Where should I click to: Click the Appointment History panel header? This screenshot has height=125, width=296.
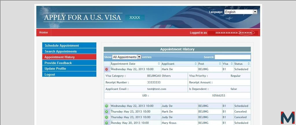click(177, 49)
